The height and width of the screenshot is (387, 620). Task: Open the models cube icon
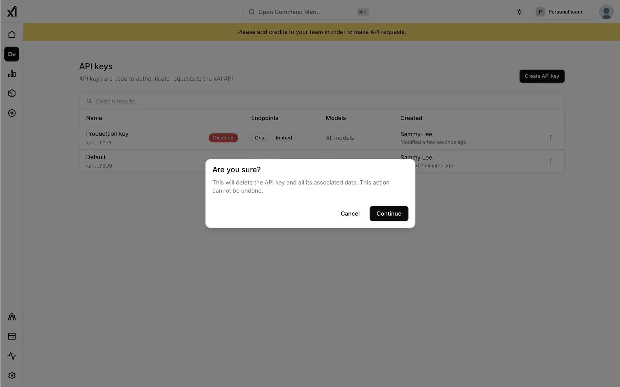click(12, 94)
